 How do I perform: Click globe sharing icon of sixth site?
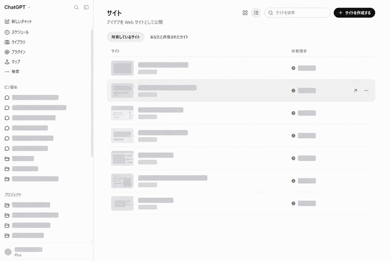(x=293, y=181)
